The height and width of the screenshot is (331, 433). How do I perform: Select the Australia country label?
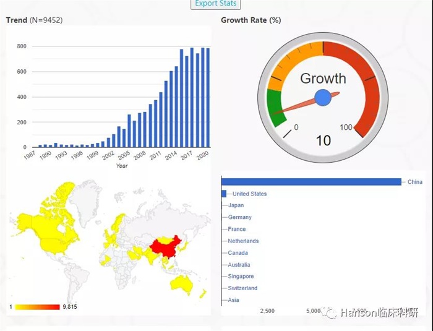[239, 265]
